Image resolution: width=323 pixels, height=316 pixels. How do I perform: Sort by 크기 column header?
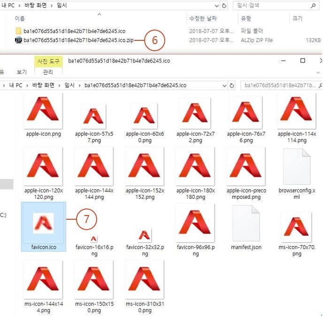pyautogui.click(x=297, y=18)
